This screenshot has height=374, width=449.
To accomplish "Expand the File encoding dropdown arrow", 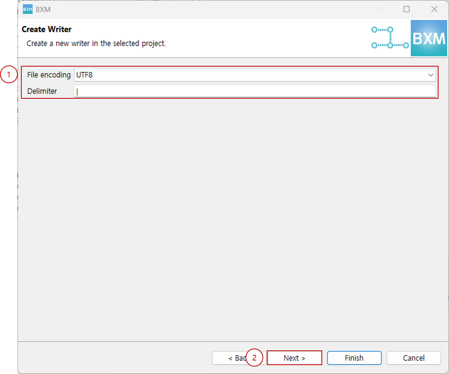I will pyautogui.click(x=430, y=75).
